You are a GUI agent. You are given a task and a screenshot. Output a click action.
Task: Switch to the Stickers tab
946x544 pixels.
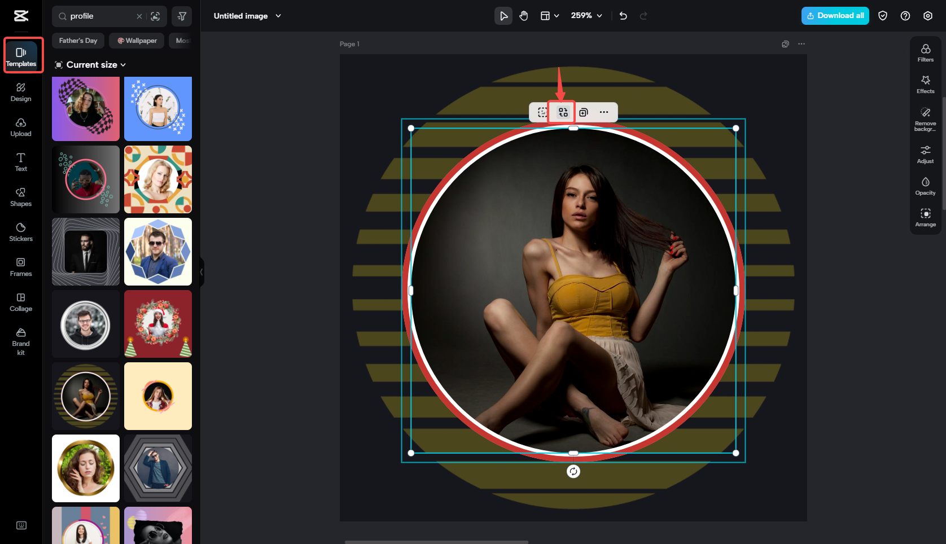pos(21,231)
